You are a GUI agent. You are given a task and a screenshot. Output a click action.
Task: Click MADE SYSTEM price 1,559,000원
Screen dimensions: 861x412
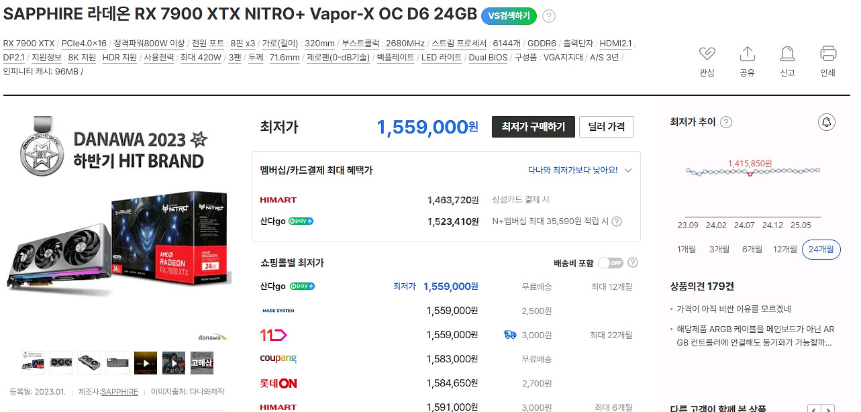click(452, 311)
